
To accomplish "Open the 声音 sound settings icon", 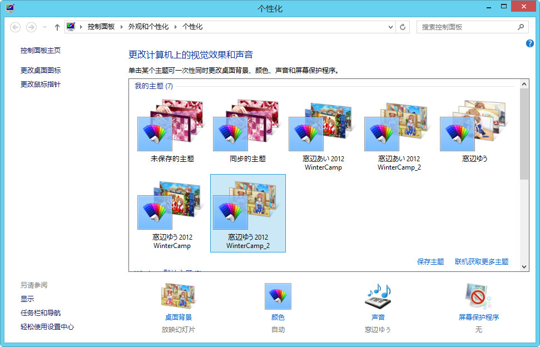I will (378, 296).
